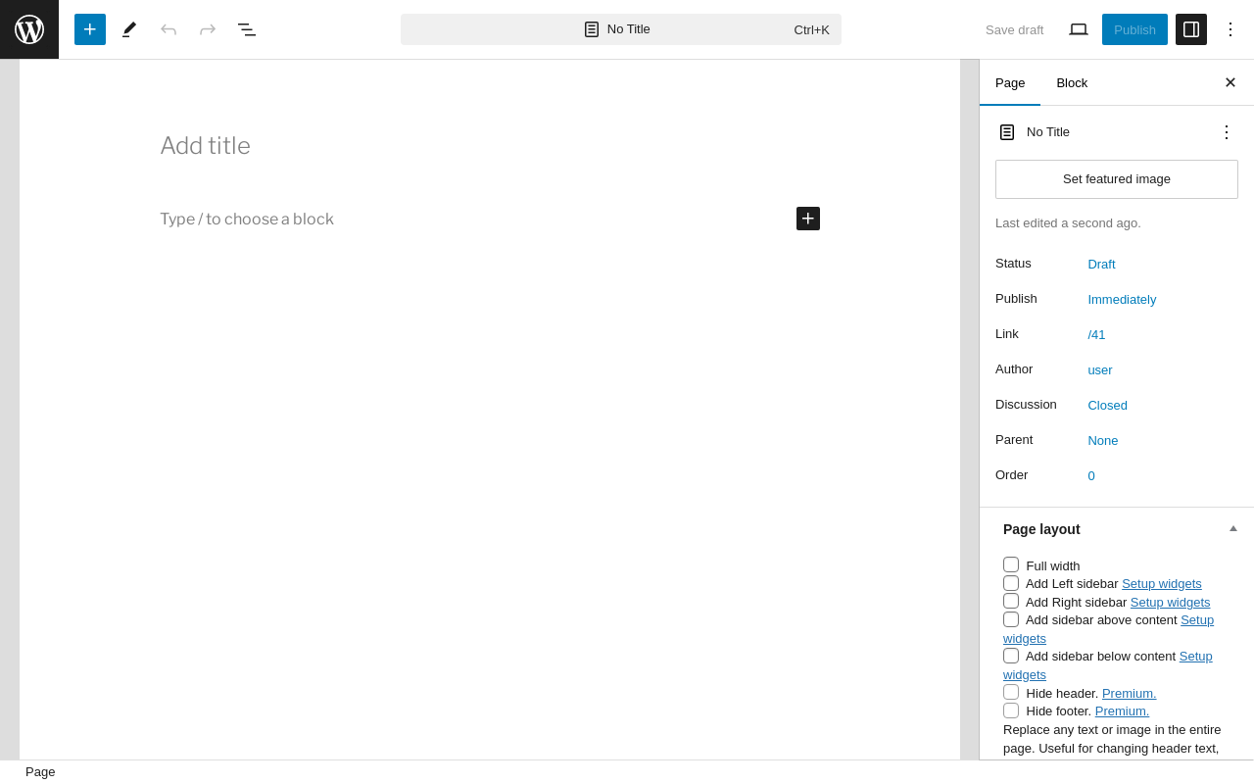1254x784 pixels.
Task: Edit the /41 link
Action: click(x=1096, y=334)
